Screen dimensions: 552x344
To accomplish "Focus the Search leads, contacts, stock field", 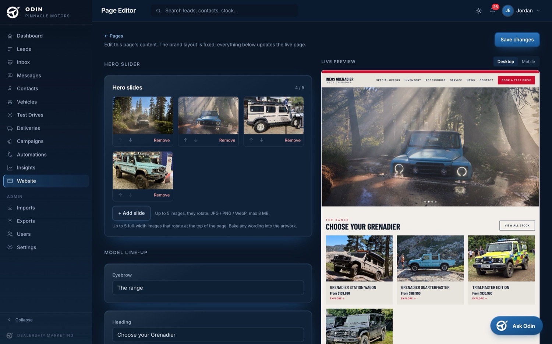I will 224,11.
